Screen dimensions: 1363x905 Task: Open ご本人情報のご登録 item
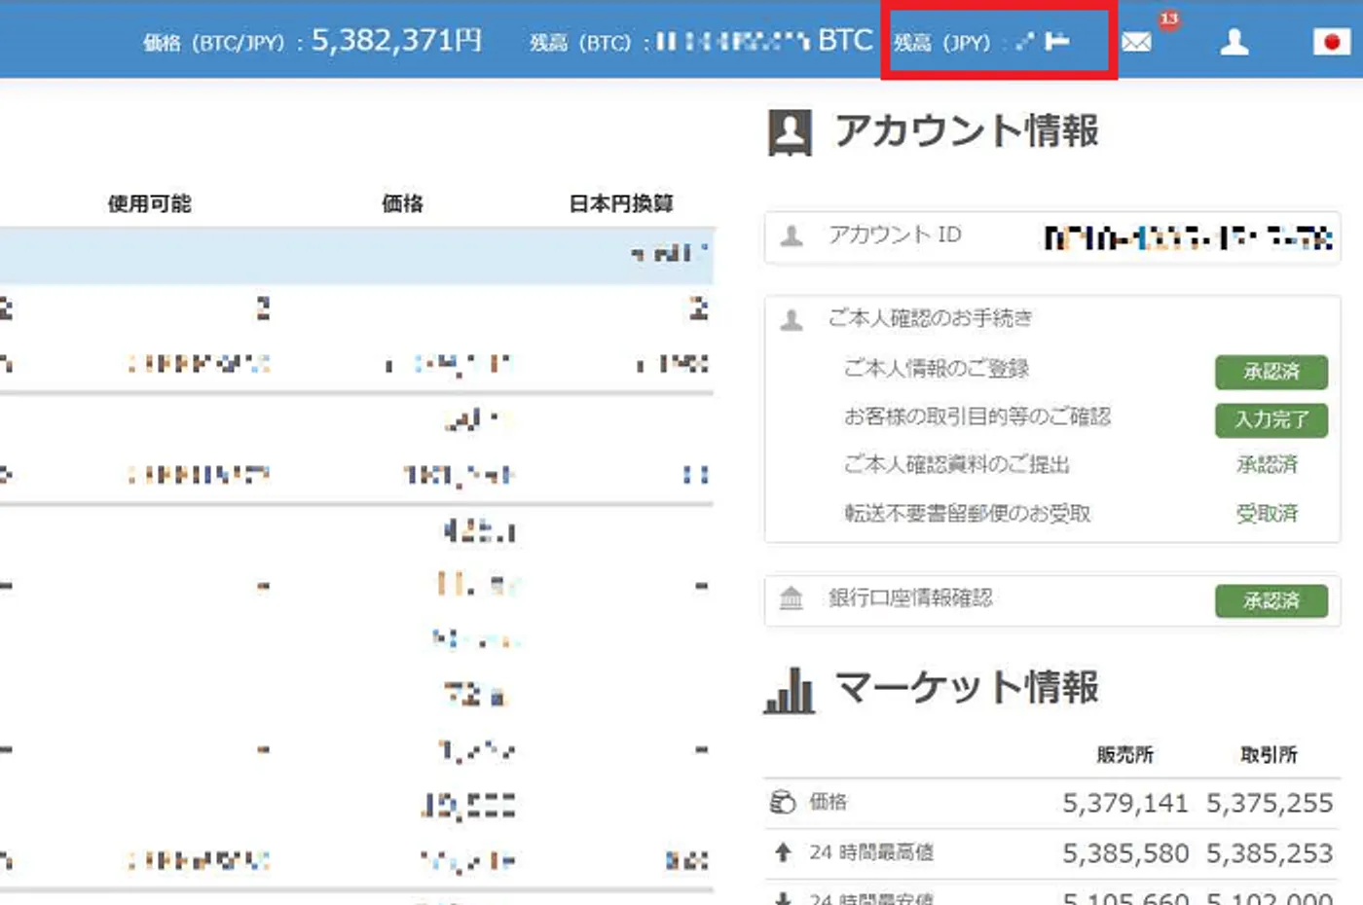tap(937, 369)
